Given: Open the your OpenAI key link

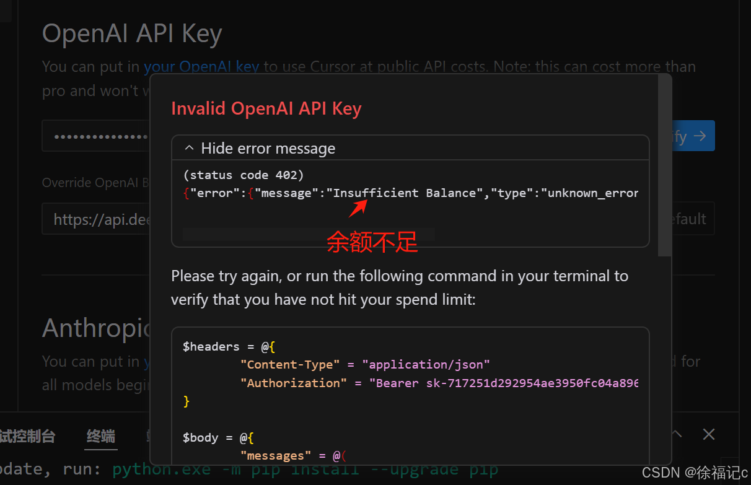Looking at the screenshot, I should tap(201, 66).
